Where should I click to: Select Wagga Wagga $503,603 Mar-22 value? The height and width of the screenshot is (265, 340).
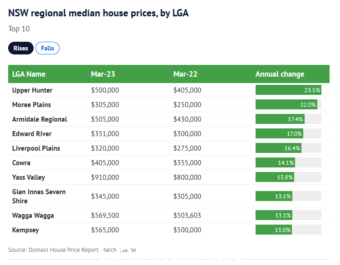(187, 216)
